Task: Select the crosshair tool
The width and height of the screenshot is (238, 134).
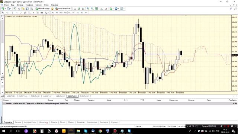Action: [x=7, y=13]
